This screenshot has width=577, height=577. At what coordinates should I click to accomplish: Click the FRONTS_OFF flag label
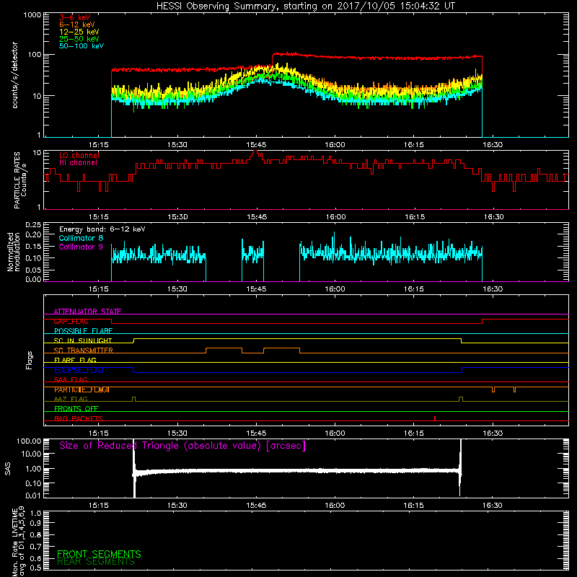pos(76,409)
